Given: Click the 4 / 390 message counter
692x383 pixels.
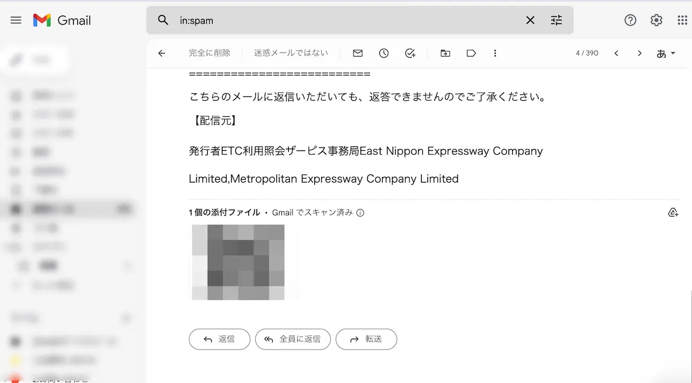Looking at the screenshot, I should tap(587, 53).
